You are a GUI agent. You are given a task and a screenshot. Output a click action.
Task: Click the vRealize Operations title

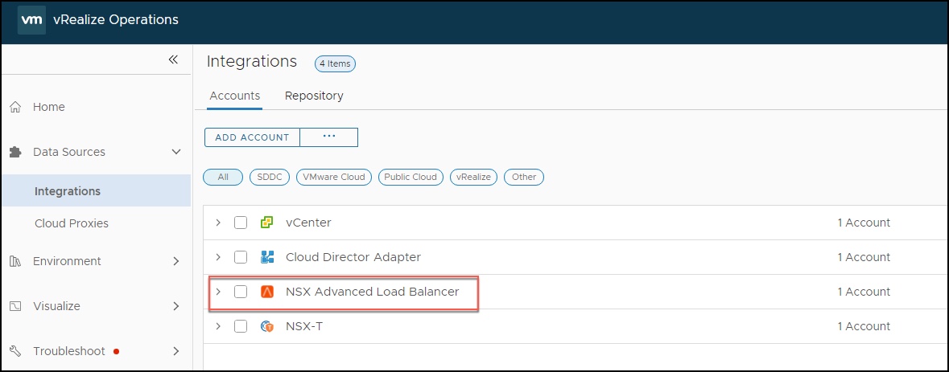click(116, 20)
